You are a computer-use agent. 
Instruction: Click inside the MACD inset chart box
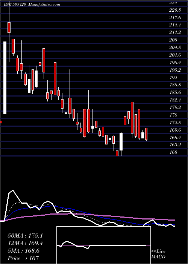point(103,245)
